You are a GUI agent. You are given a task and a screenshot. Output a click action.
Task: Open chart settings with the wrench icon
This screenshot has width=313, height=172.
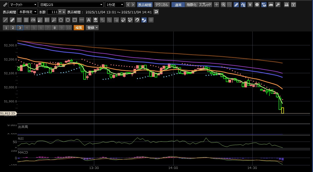pos(278,5)
